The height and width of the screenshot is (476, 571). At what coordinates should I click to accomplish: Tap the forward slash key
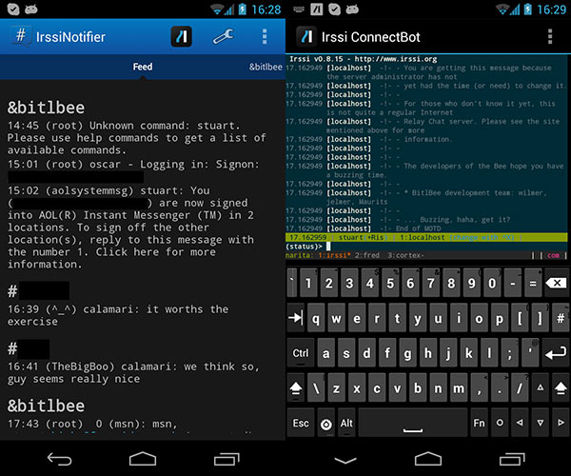[520, 388]
